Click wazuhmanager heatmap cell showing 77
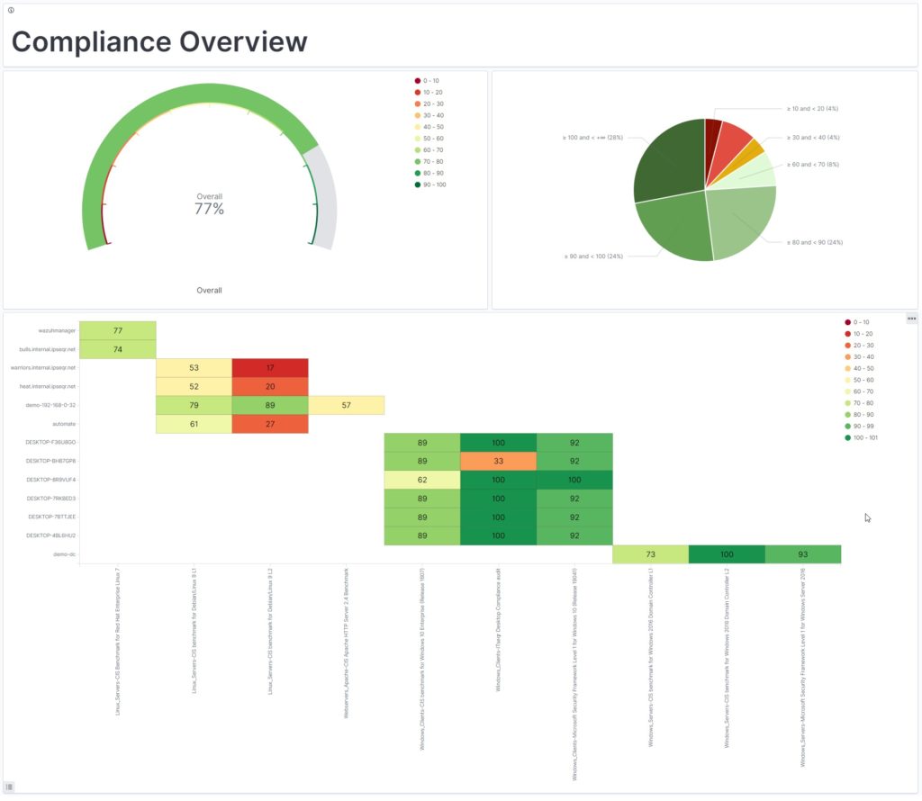The image size is (922, 801). [118, 330]
